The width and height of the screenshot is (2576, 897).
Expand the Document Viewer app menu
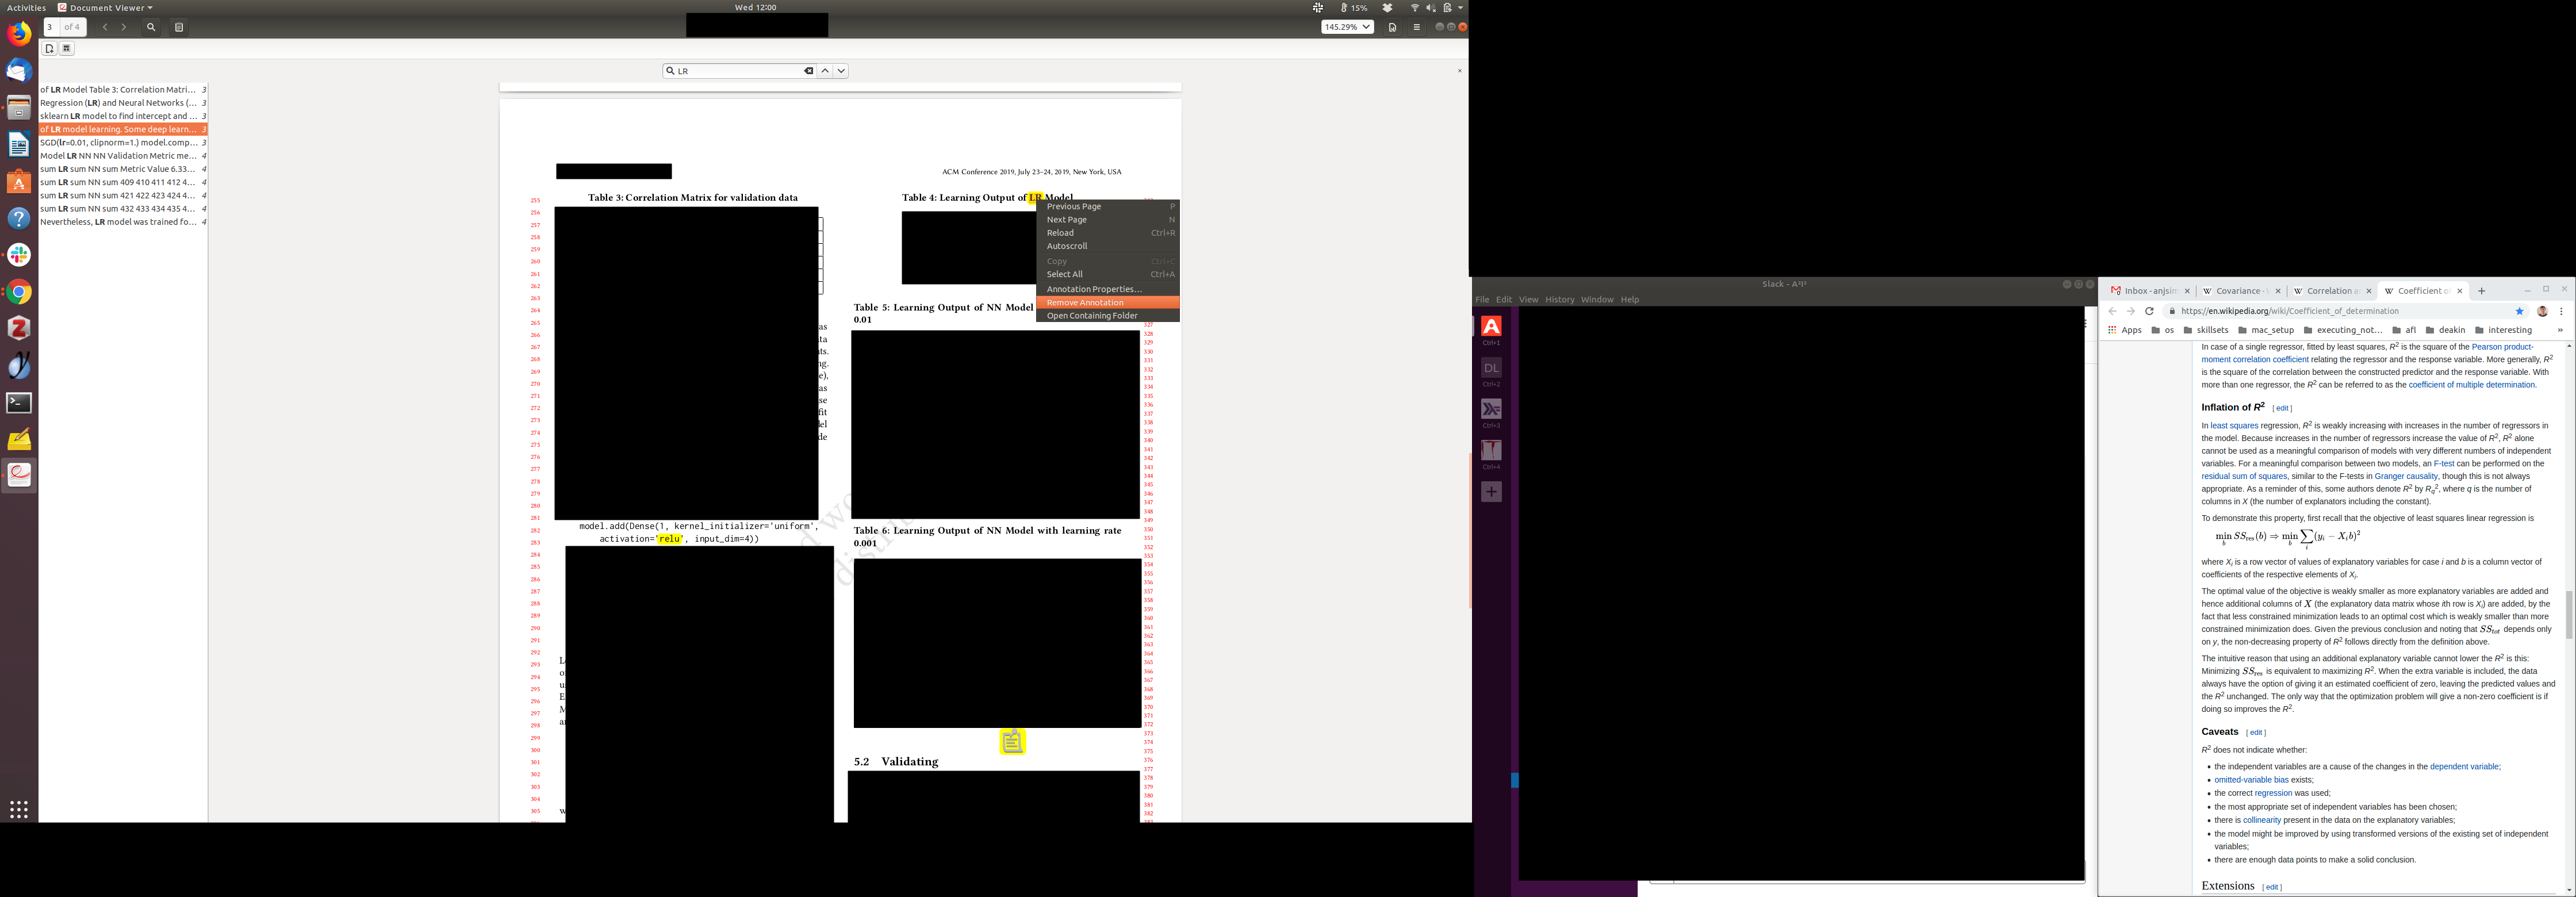coord(105,7)
